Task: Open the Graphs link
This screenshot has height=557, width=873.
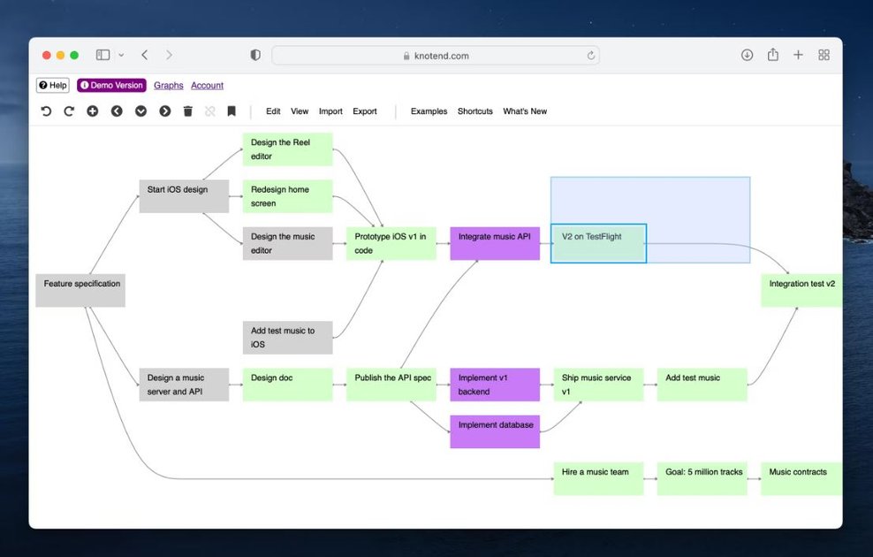Action: (168, 85)
